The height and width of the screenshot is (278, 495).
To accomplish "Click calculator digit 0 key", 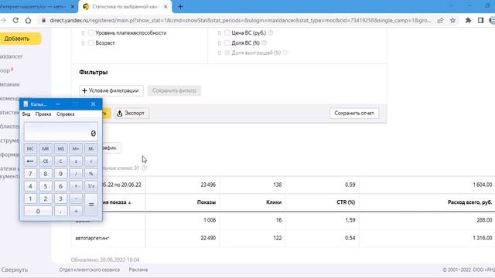I will (38, 211).
